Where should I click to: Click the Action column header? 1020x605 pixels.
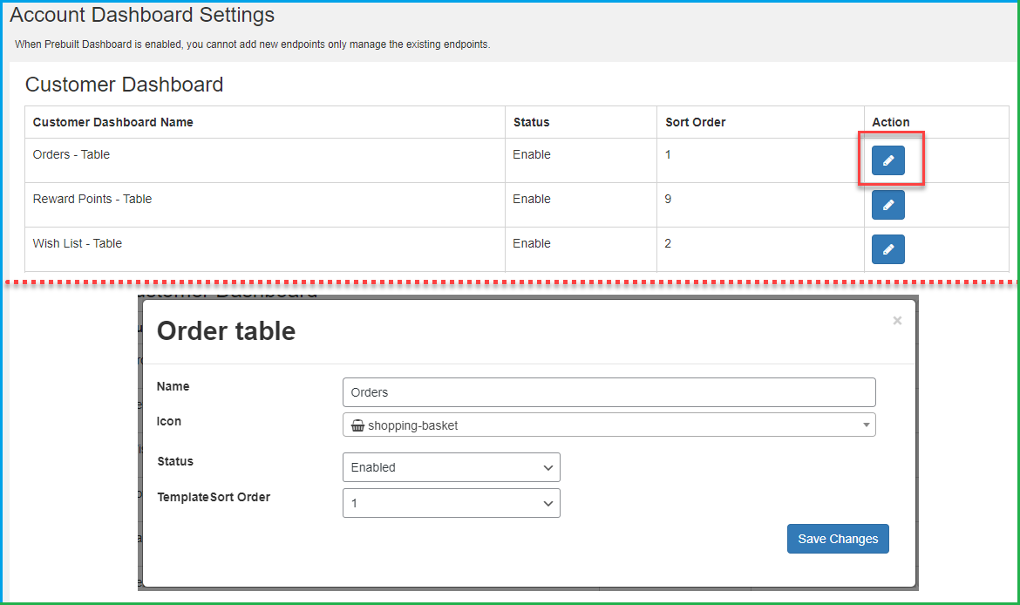890,122
